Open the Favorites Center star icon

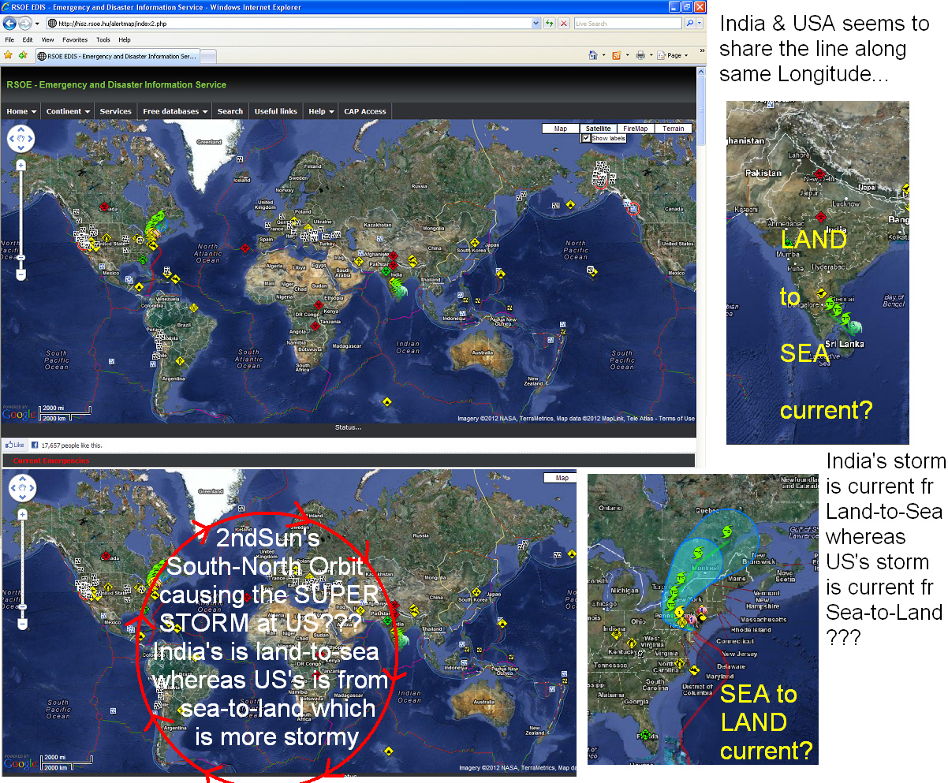click(x=8, y=55)
